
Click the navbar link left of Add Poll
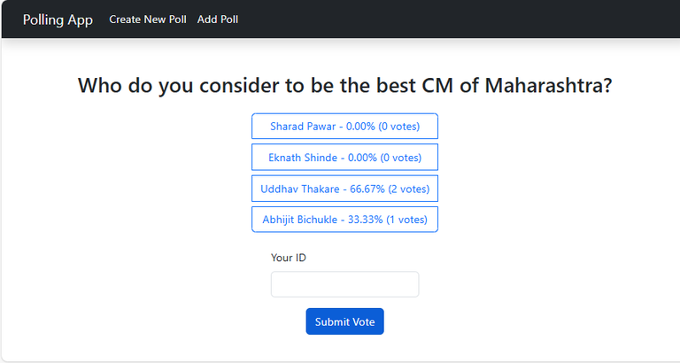[x=148, y=19]
